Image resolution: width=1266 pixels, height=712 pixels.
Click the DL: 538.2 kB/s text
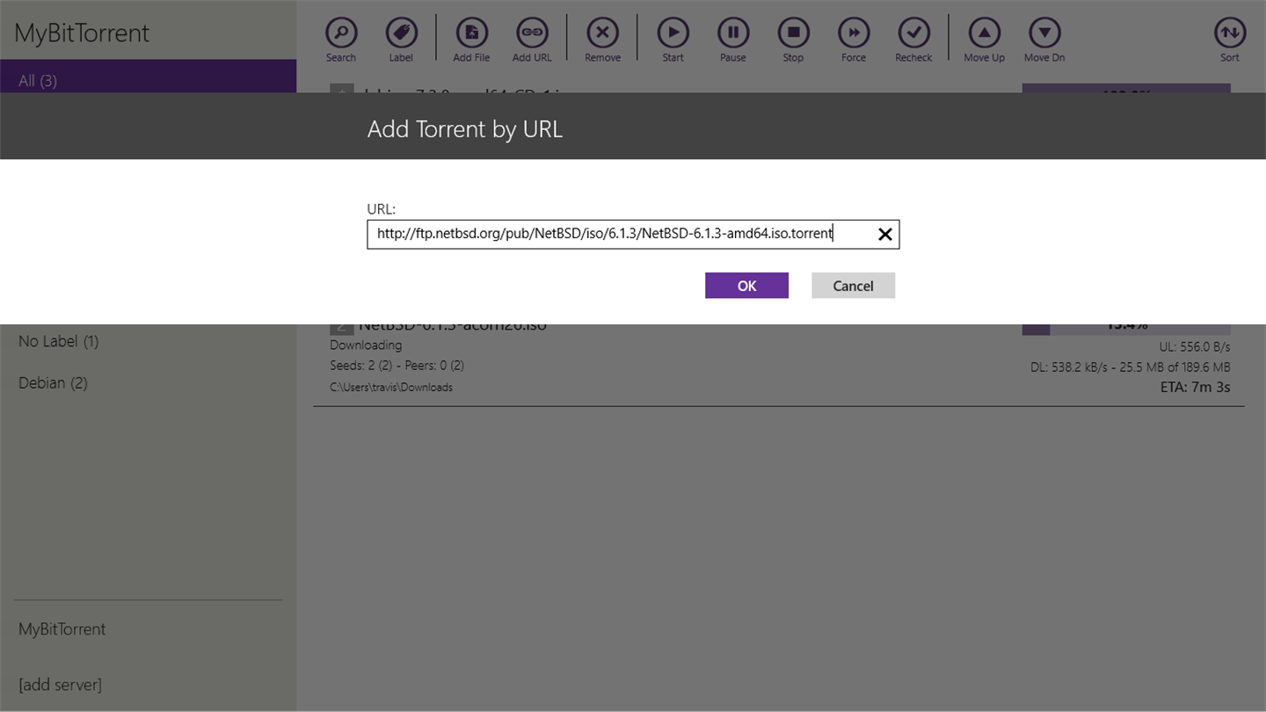(x=1131, y=367)
